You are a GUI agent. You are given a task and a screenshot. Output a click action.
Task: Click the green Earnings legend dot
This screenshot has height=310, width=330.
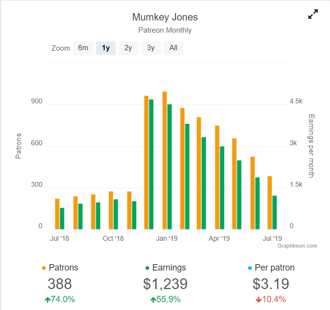point(147,268)
